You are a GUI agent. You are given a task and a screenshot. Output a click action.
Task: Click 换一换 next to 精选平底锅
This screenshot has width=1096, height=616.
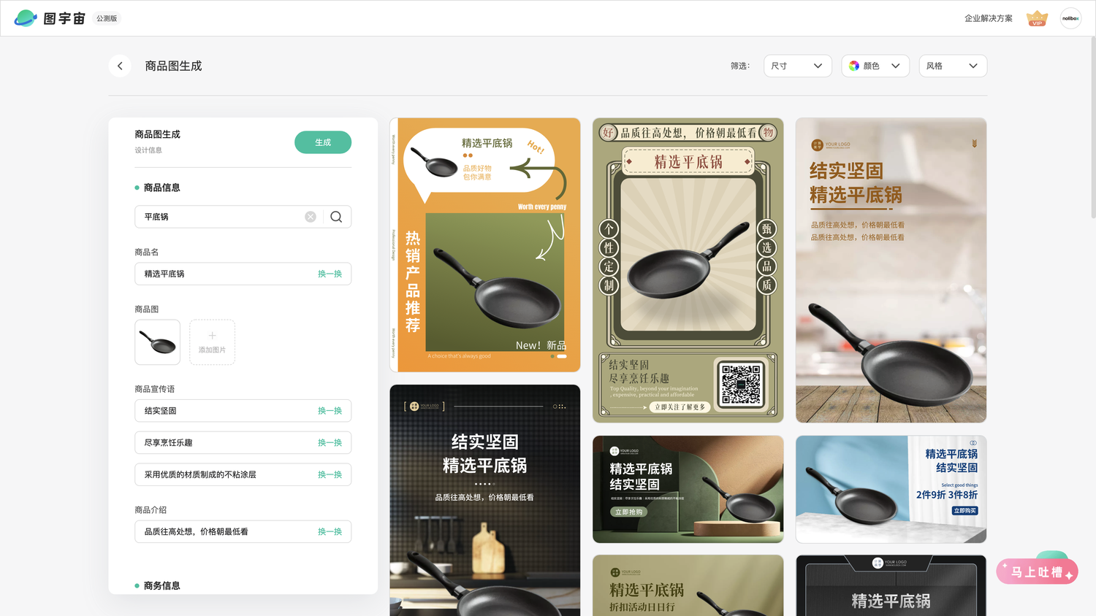[x=330, y=274]
